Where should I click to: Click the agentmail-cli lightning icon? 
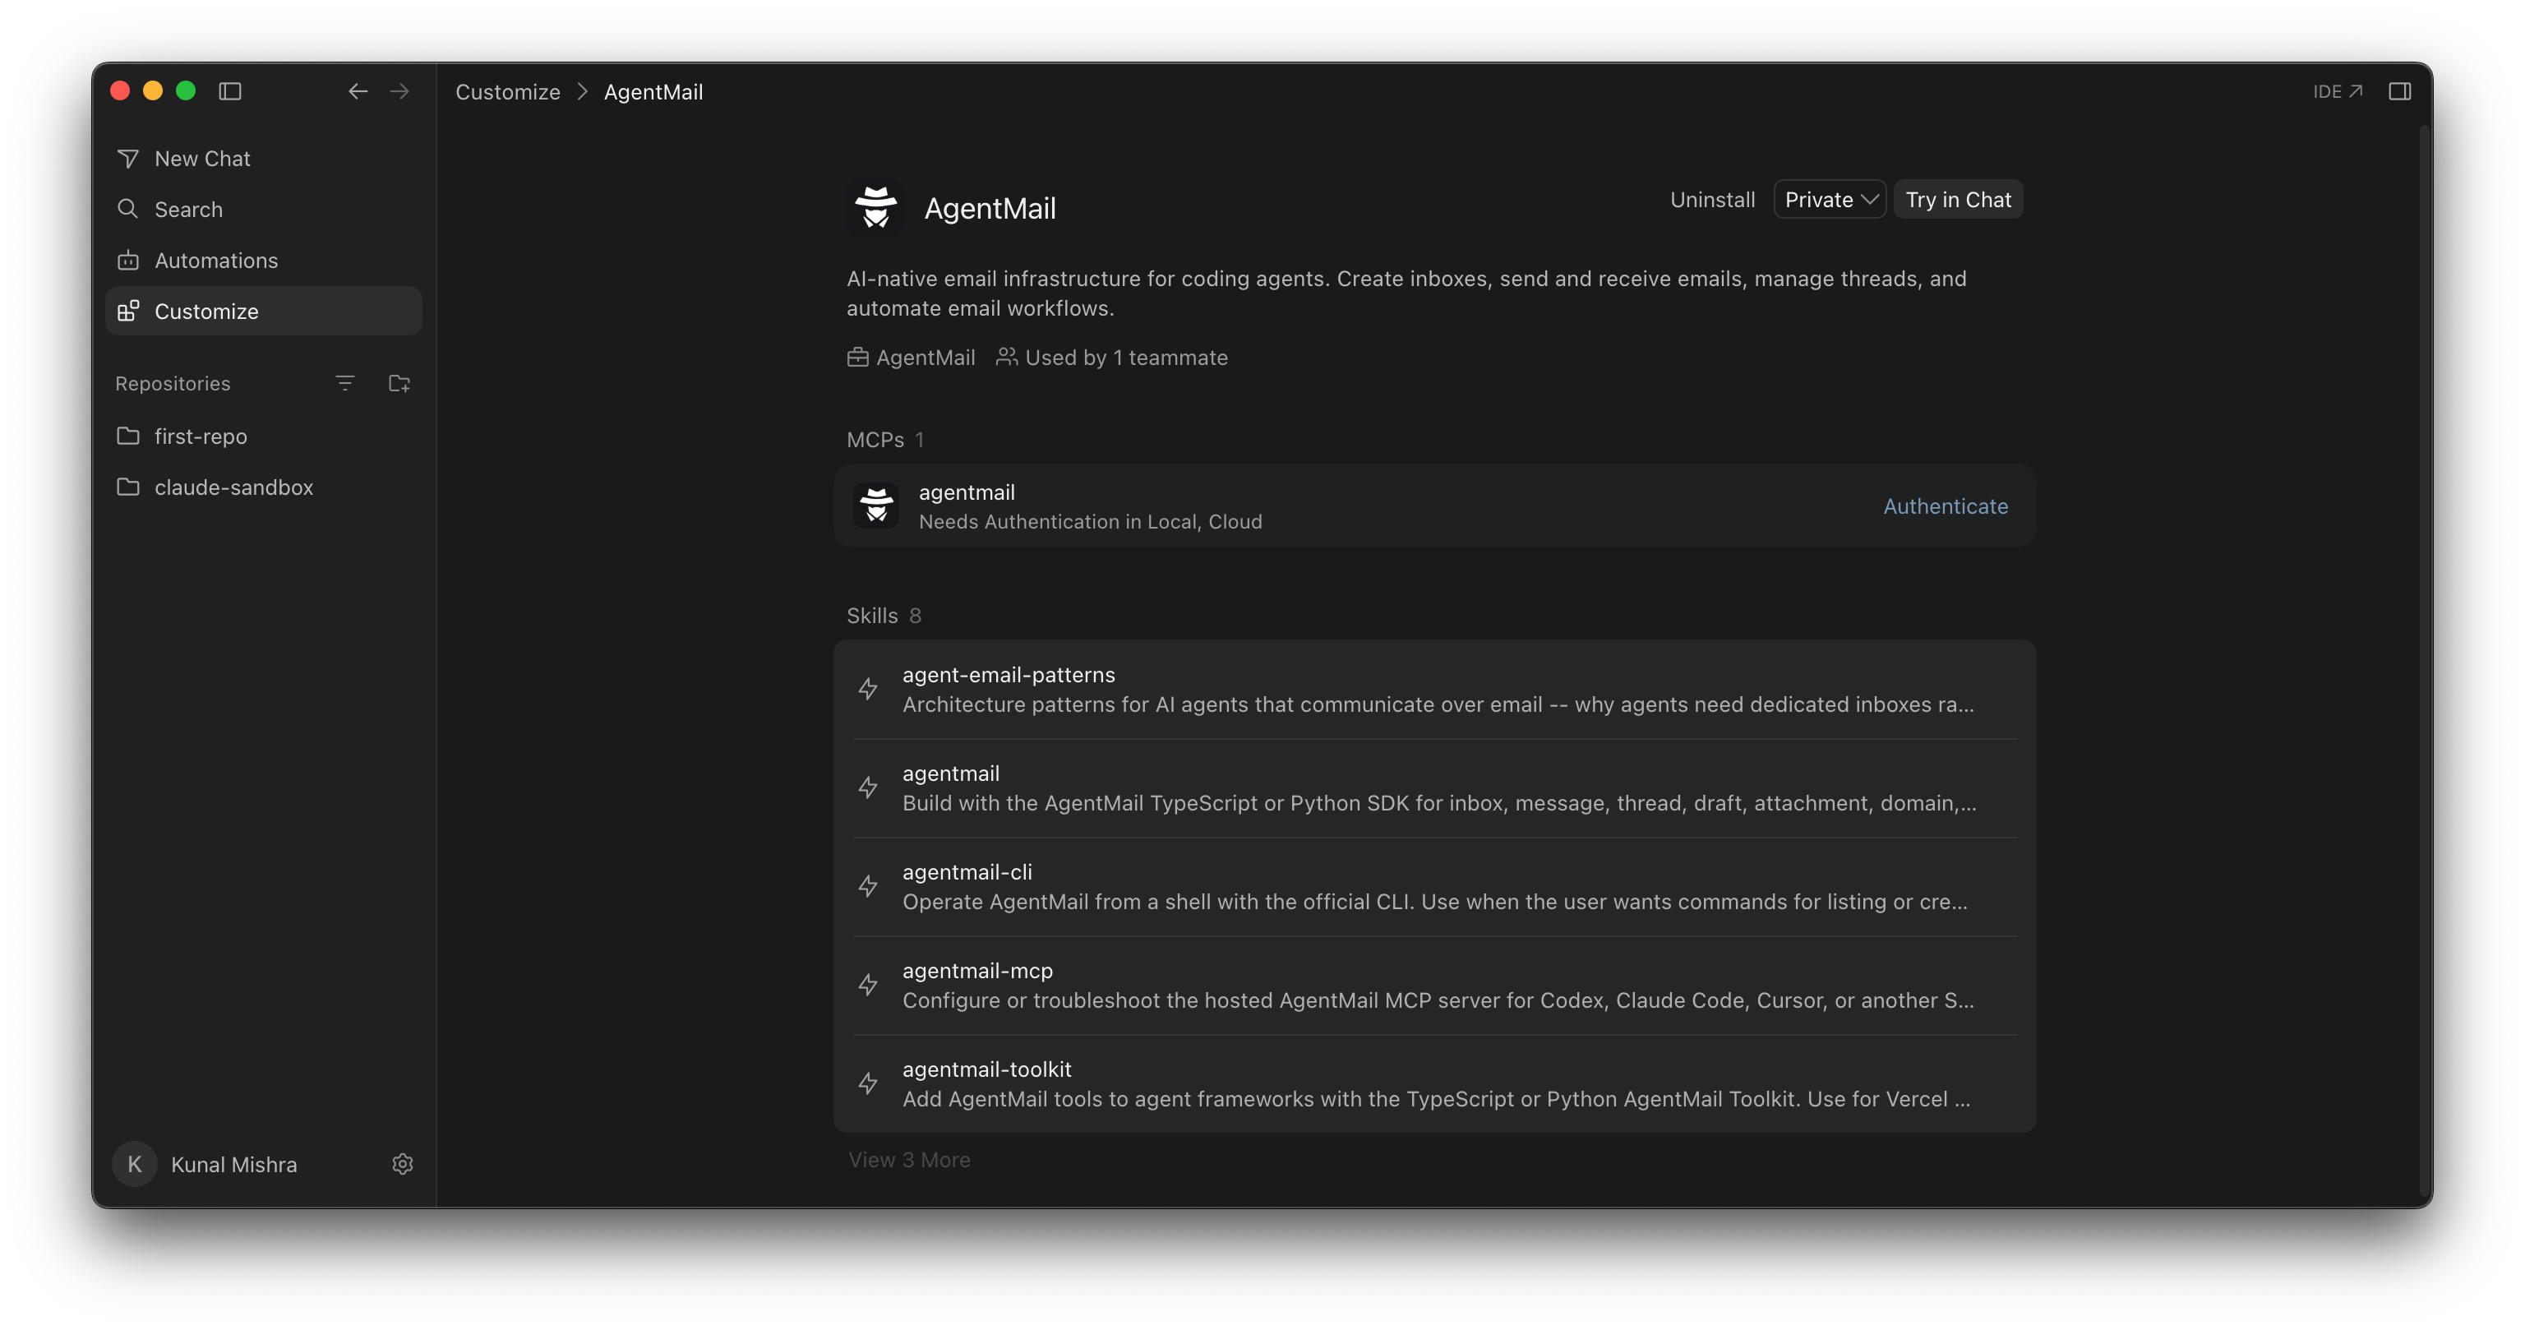point(869,887)
